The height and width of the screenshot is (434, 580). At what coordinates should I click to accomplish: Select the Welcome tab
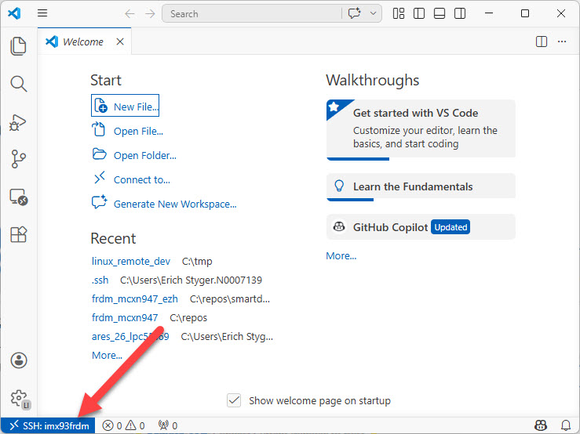coord(84,42)
